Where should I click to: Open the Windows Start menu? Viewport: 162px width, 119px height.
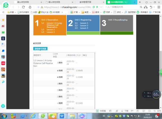[4, 116]
